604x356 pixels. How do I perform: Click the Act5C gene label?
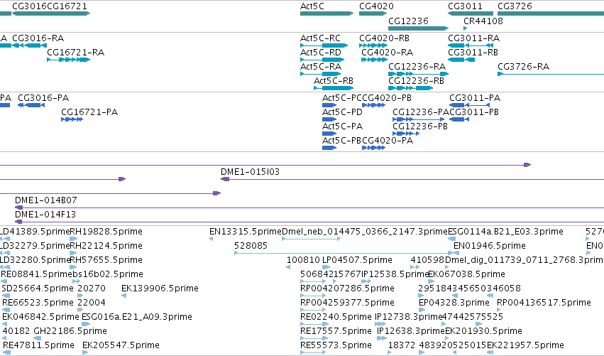tap(312, 6)
